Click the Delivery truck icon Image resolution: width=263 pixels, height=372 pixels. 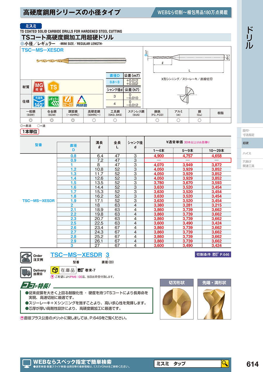(25, 272)
